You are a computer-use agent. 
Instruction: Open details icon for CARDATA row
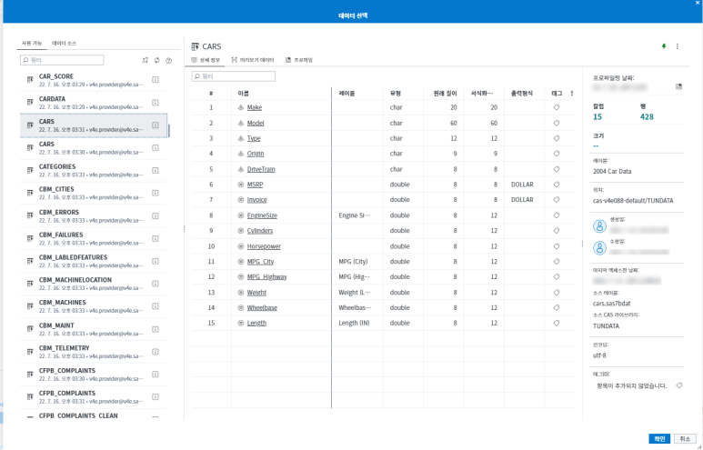click(x=156, y=103)
